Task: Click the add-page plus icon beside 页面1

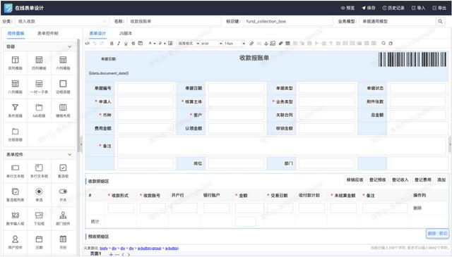Action: tap(111, 254)
